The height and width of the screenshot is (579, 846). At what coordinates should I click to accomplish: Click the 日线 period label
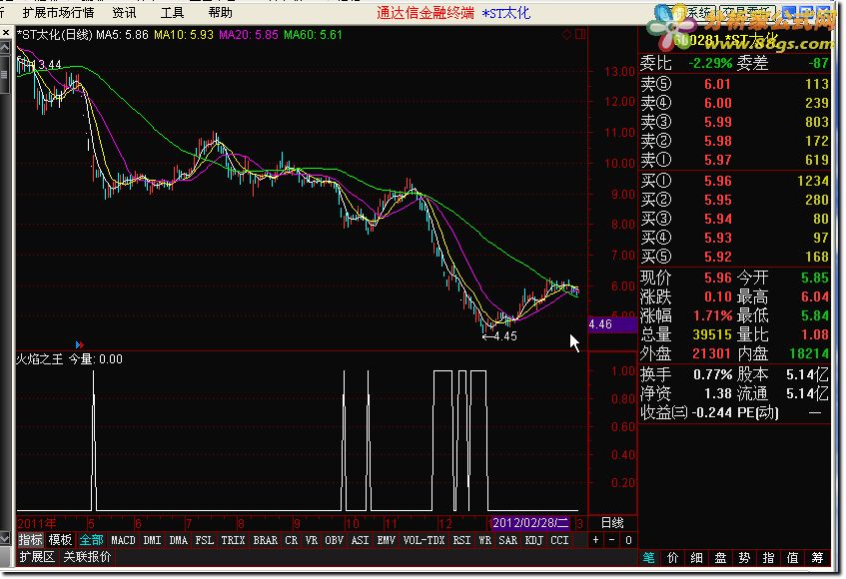coord(612,522)
